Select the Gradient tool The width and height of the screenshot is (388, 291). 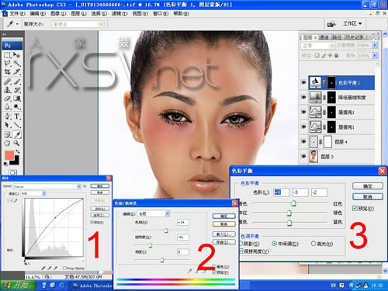pyautogui.click(x=17, y=99)
